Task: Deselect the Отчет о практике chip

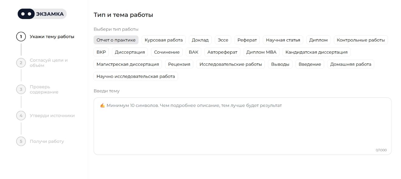Action: point(116,40)
